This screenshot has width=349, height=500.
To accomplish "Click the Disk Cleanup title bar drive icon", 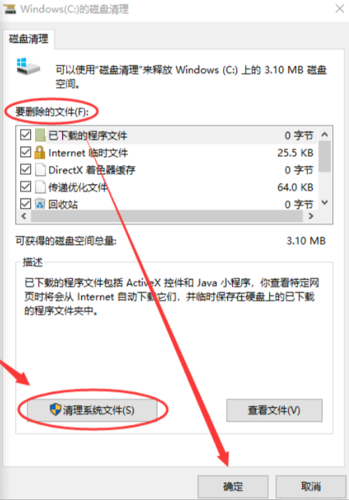I will 9,8.
